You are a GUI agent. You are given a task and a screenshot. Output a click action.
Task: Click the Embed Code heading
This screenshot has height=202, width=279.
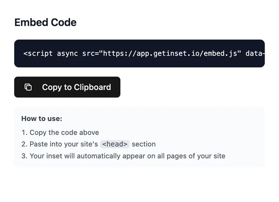pos(45,22)
